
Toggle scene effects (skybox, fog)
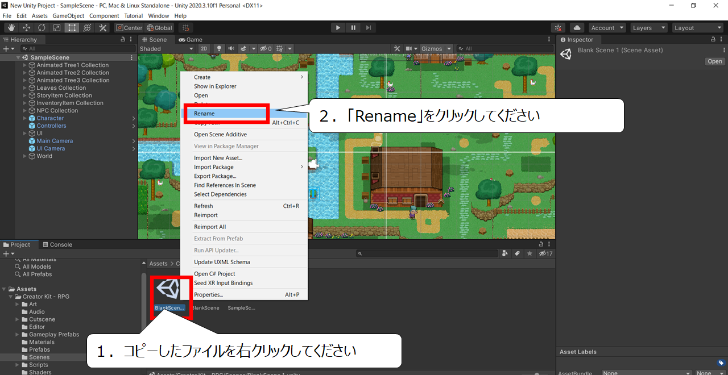[x=243, y=49]
